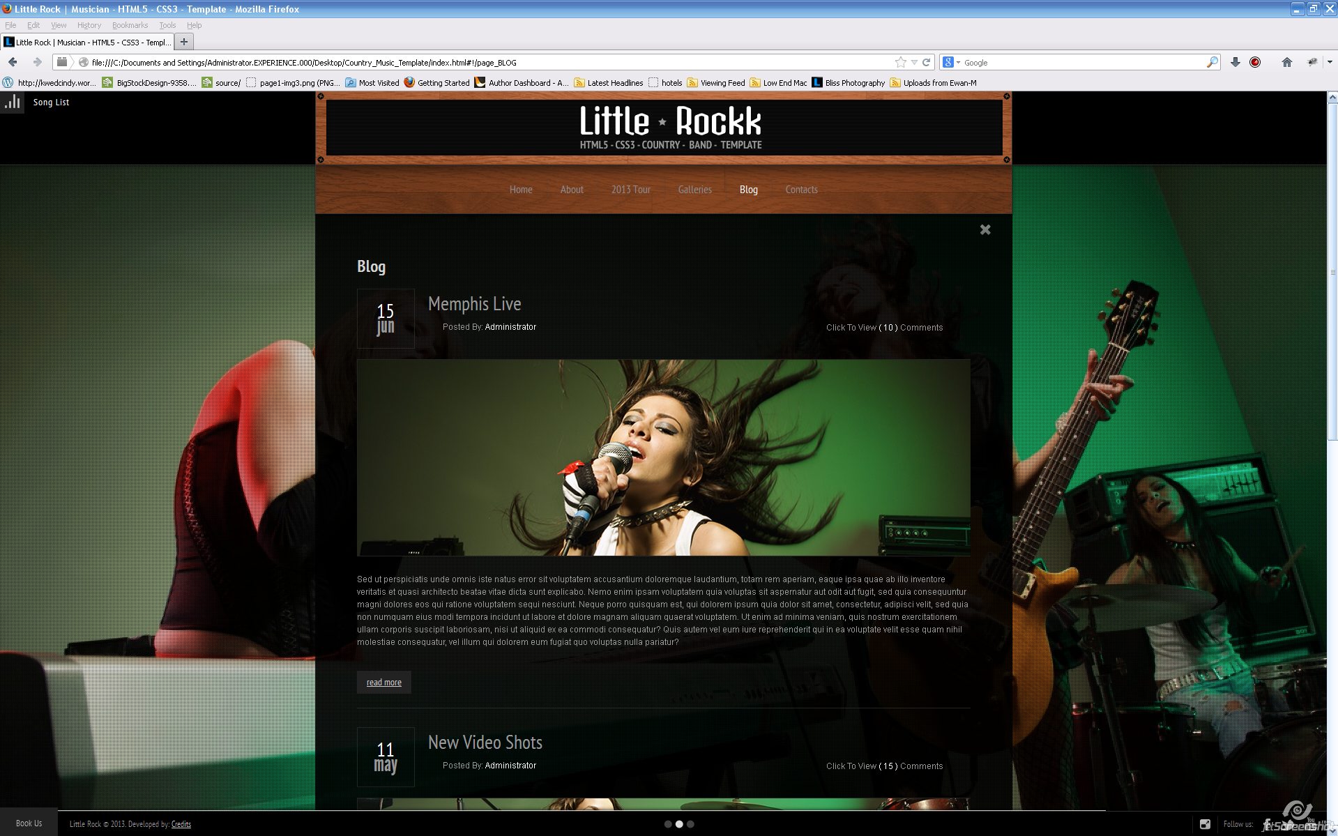
Task: Open the Downloads arrow icon
Action: 1236,62
